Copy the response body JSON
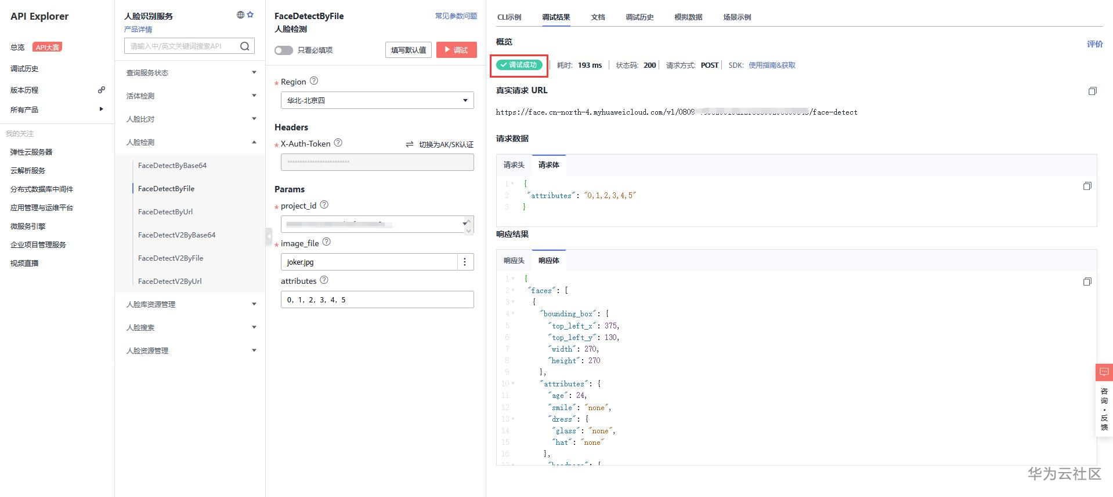Image resolution: width=1113 pixels, height=497 pixels. (1087, 282)
